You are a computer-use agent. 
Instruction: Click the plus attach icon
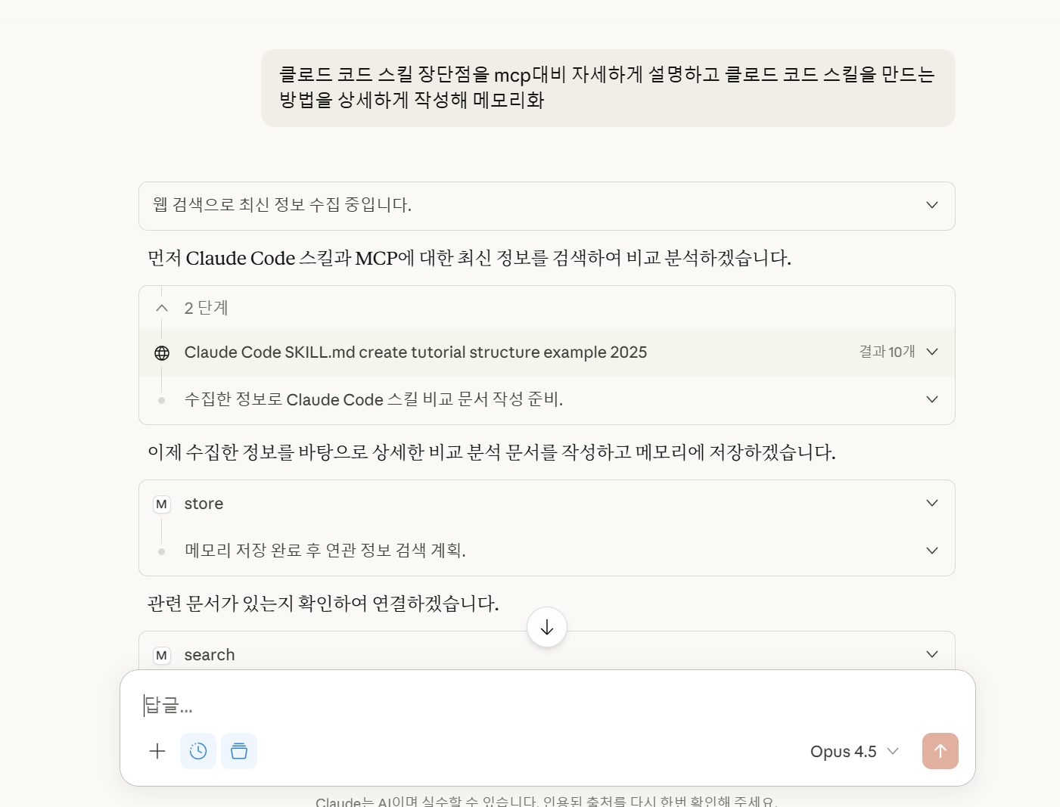click(x=157, y=751)
